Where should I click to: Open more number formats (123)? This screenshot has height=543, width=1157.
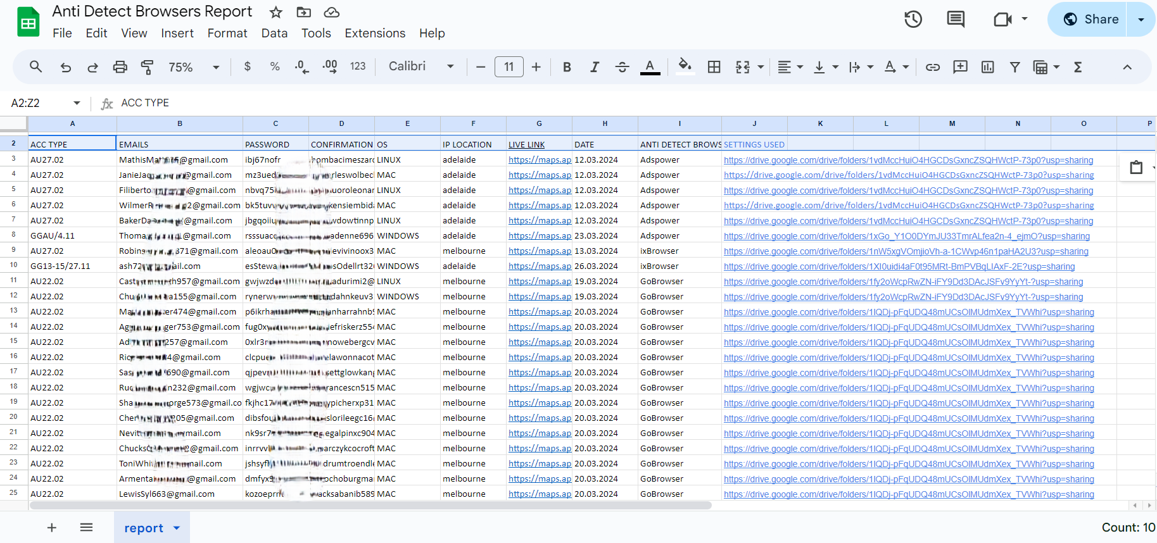(358, 66)
